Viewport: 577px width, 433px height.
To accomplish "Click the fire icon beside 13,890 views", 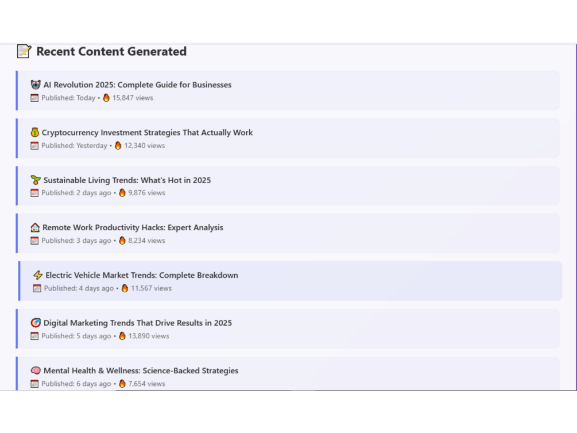I will point(122,337).
